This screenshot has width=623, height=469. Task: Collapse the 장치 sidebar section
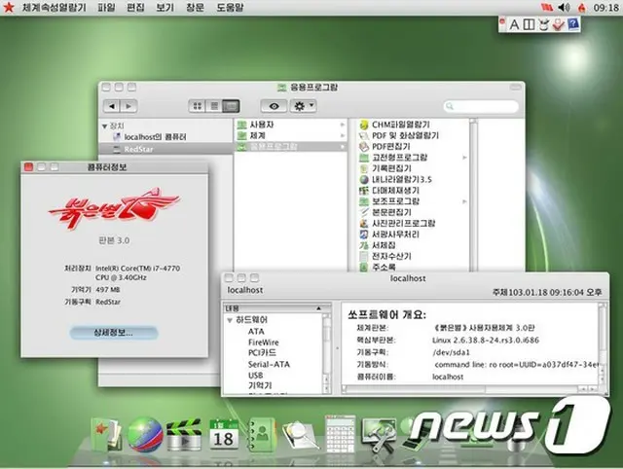tap(104, 126)
